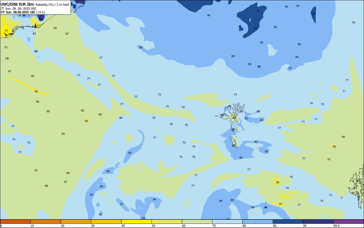Click the 30–40 golden legend swatch

point(106,221)
